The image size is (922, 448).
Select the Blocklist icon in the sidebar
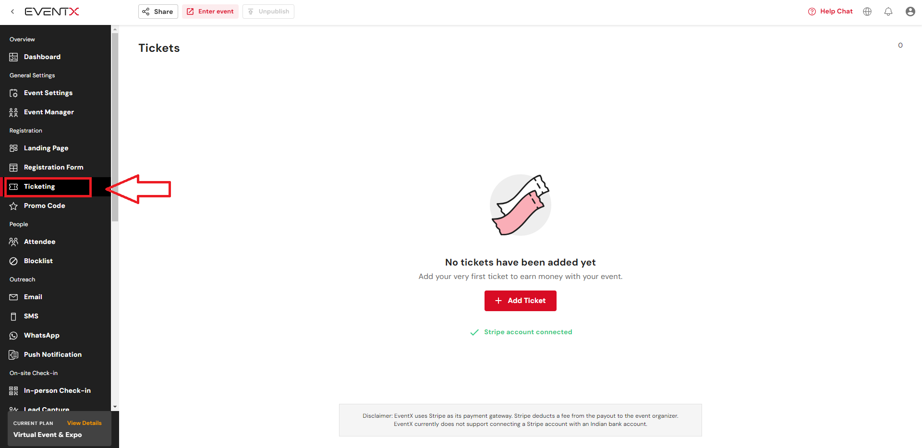point(13,261)
